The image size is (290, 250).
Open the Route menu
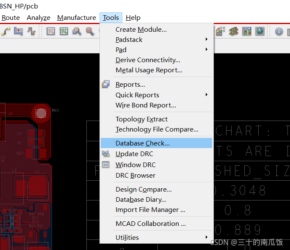tap(11, 18)
